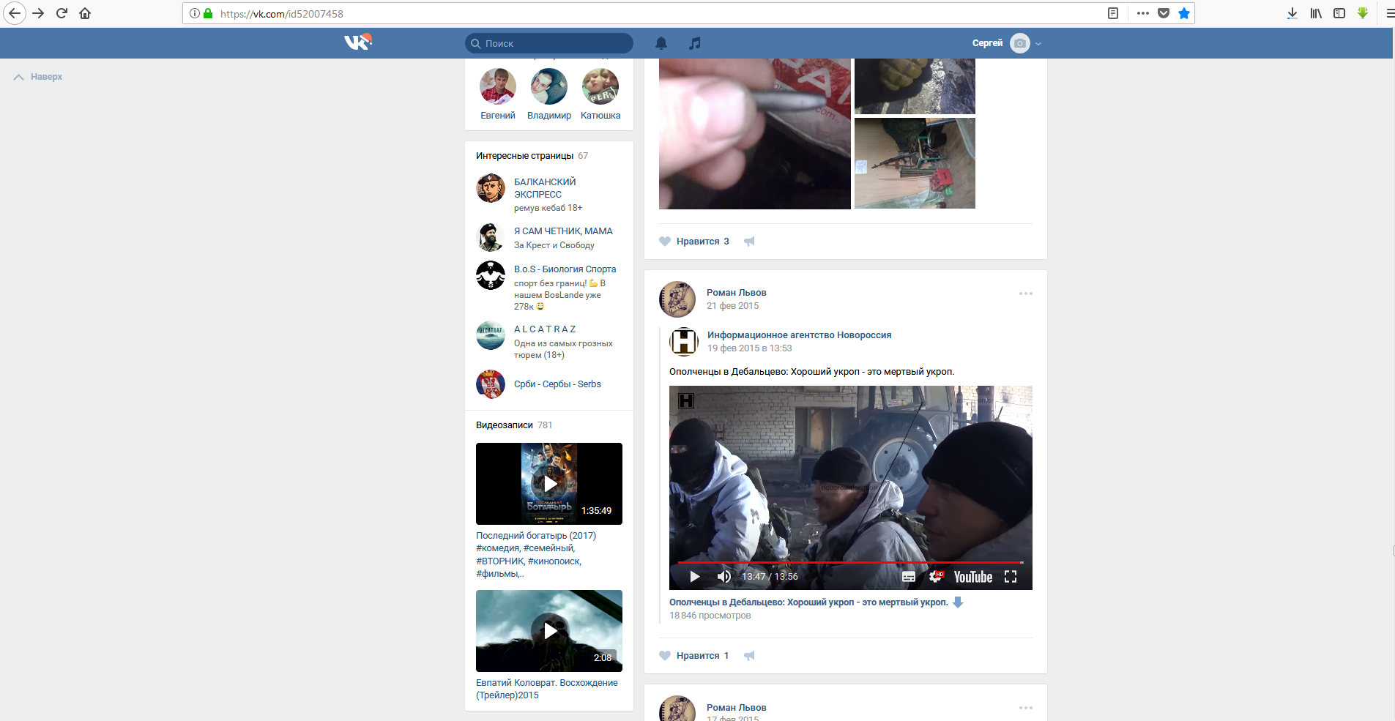
Task: Open Firefox downloads arrow icon
Action: (1292, 13)
